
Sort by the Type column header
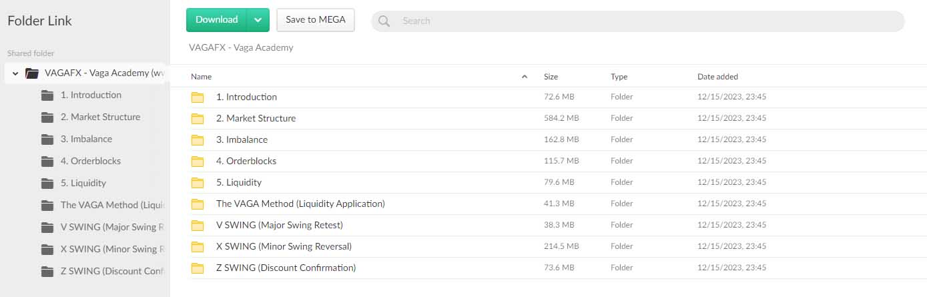(619, 77)
